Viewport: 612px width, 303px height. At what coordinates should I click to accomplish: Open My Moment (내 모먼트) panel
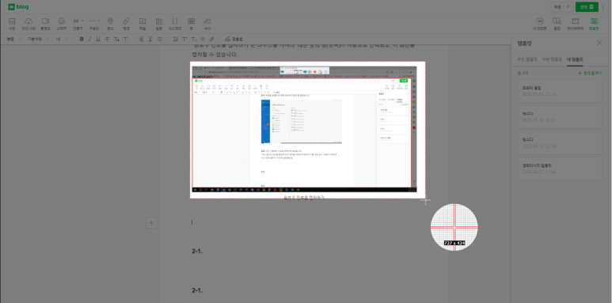540,24
